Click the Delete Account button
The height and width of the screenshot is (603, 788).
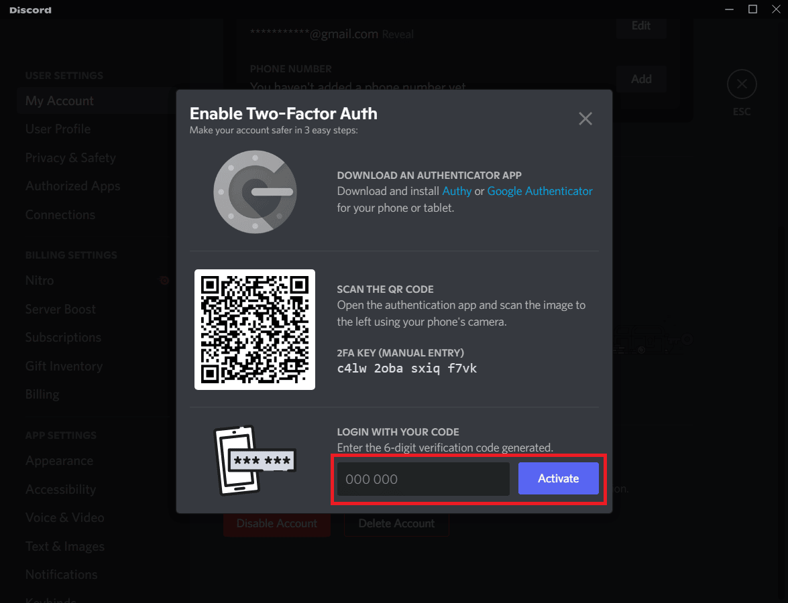pos(396,524)
